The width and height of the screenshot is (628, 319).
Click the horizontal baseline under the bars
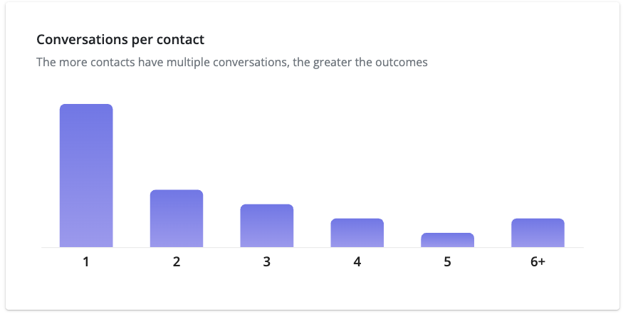(x=312, y=248)
